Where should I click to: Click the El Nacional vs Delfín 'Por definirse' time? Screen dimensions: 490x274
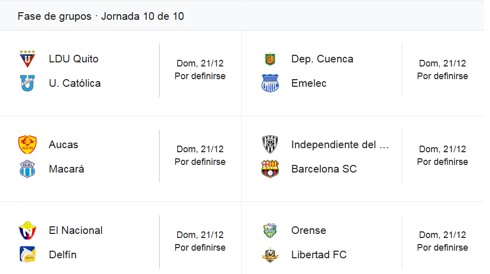pyautogui.click(x=200, y=248)
